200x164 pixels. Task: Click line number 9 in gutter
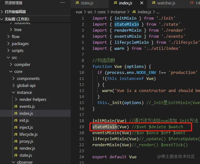pyautogui.click(x=83, y=66)
